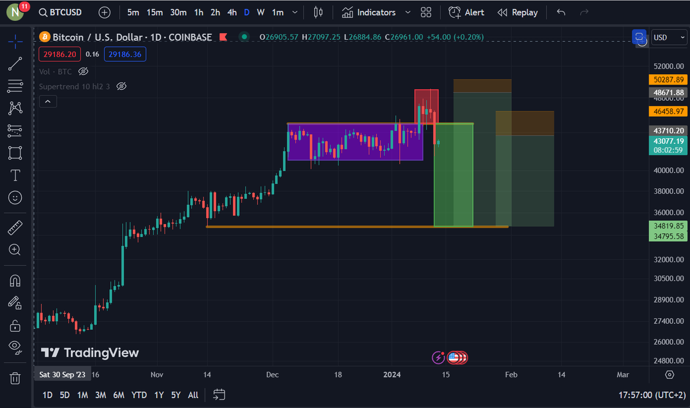Select the 1Y date range
Image resolution: width=690 pixels, height=408 pixels.
[x=159, y=395]
